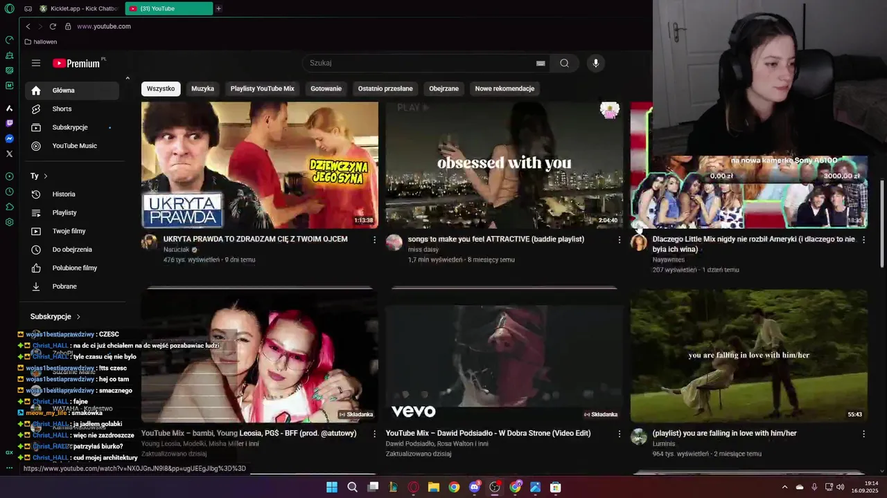The height and width of the screenshot is (498, 887).
Task: Select the Obejrzane filter chip
Action: pos(443,89)
